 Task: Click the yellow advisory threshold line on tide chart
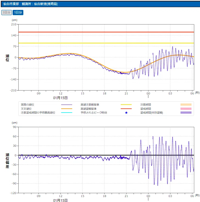[106, 43]
